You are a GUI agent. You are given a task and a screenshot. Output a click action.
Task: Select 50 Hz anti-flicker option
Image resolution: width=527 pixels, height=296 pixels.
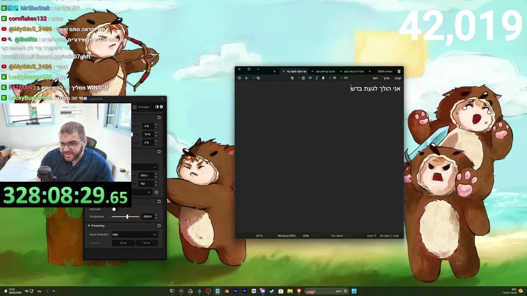(123, 243)
